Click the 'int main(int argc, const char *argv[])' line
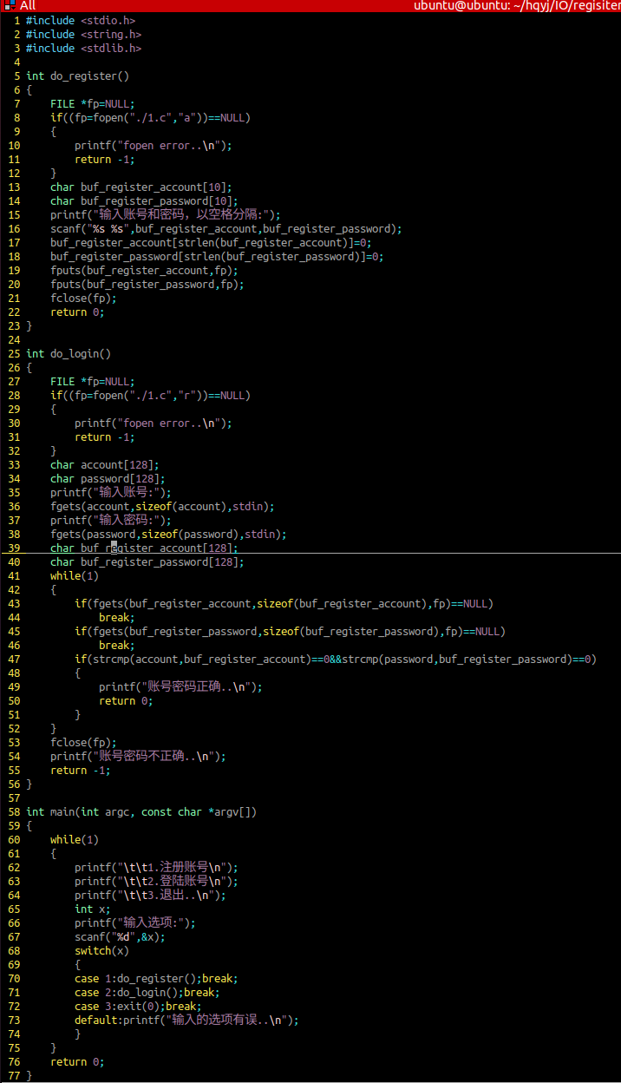621x1083 pixels. point(141,812)
